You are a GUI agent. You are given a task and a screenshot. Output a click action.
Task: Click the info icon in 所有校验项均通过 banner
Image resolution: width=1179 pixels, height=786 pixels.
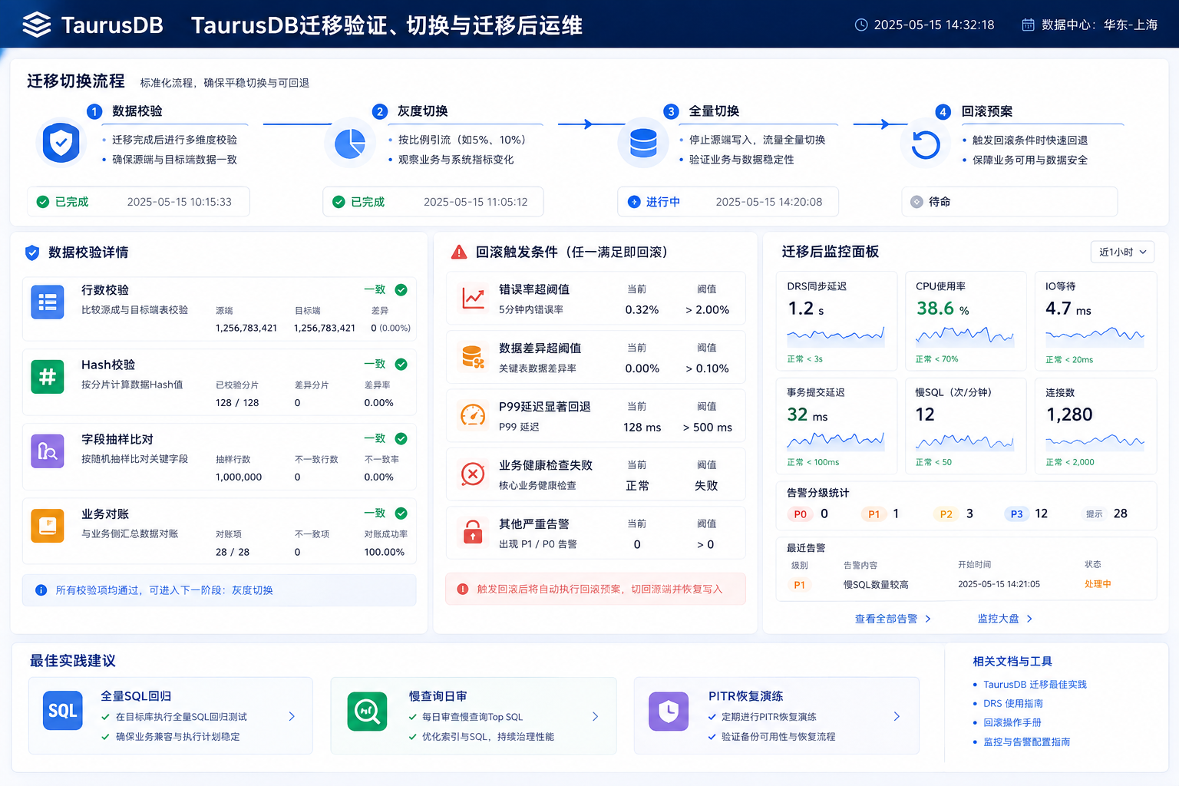point(41,590)
